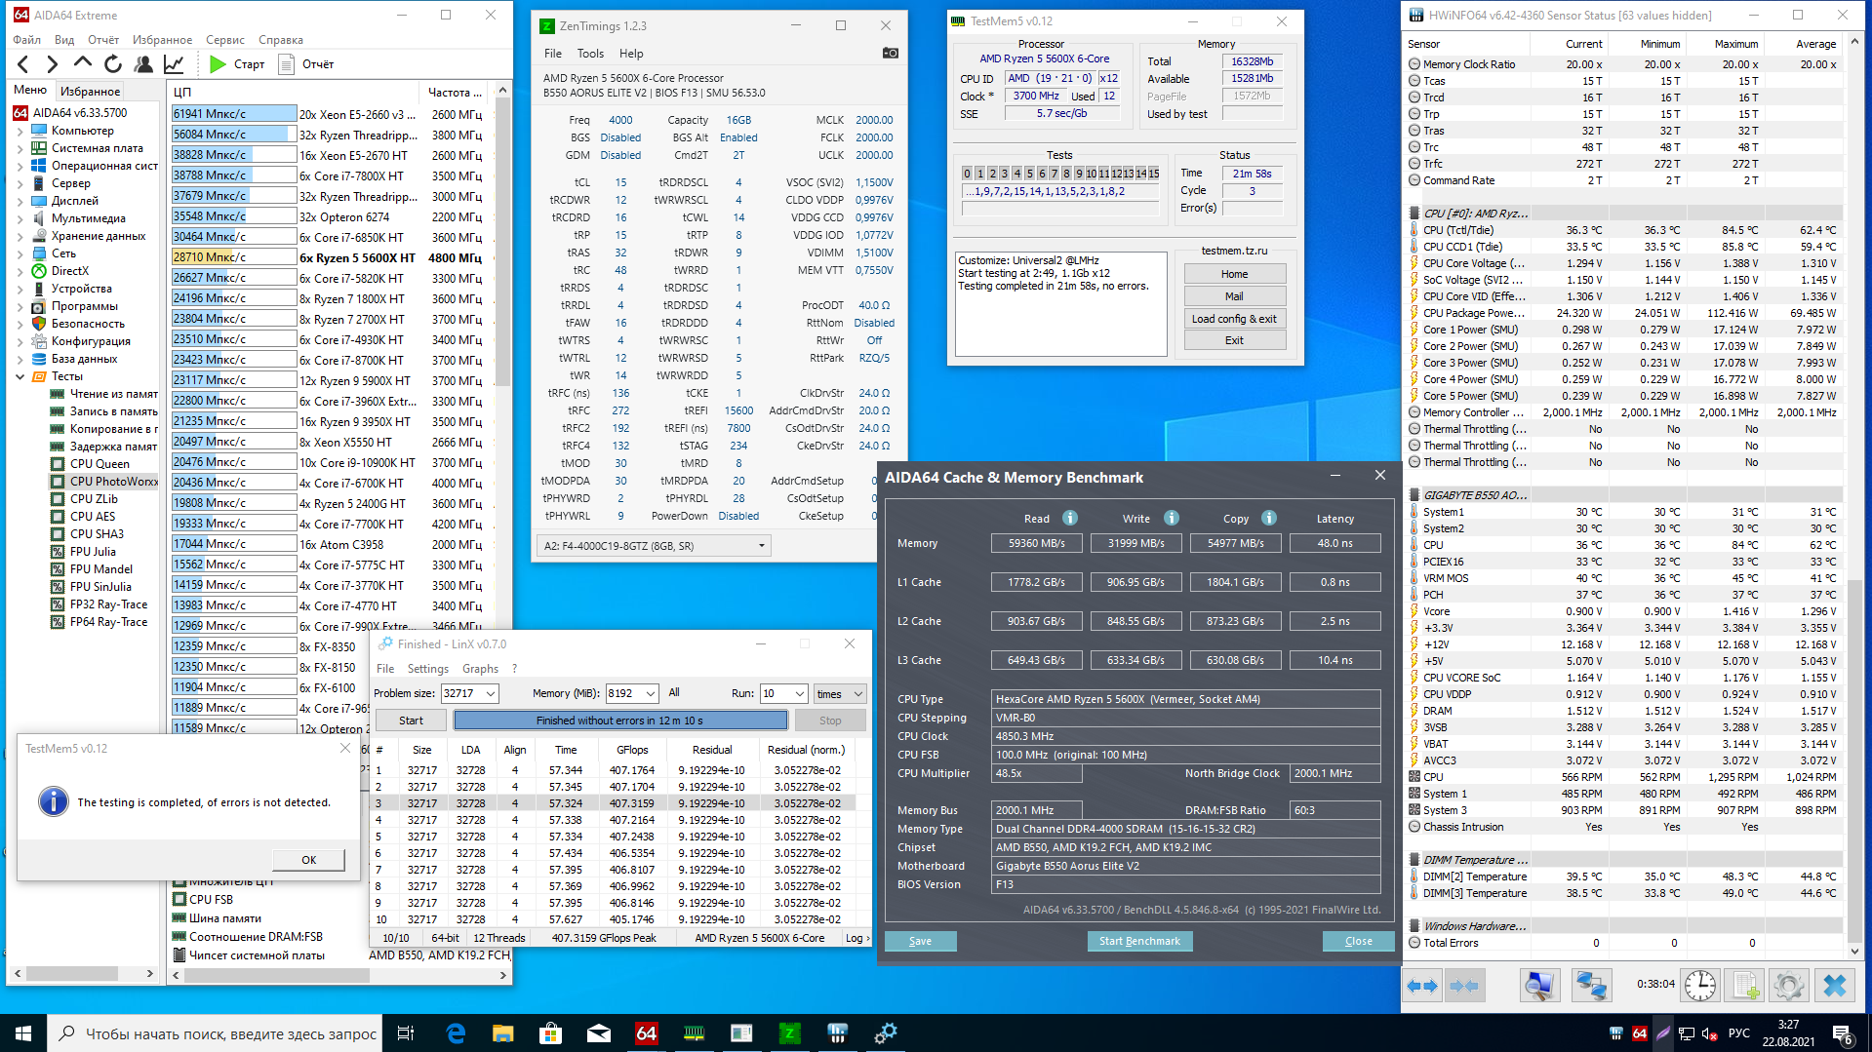Click HWiNFO Maximum column header
The image size is (1872, 1052).
coord(1736,44)
